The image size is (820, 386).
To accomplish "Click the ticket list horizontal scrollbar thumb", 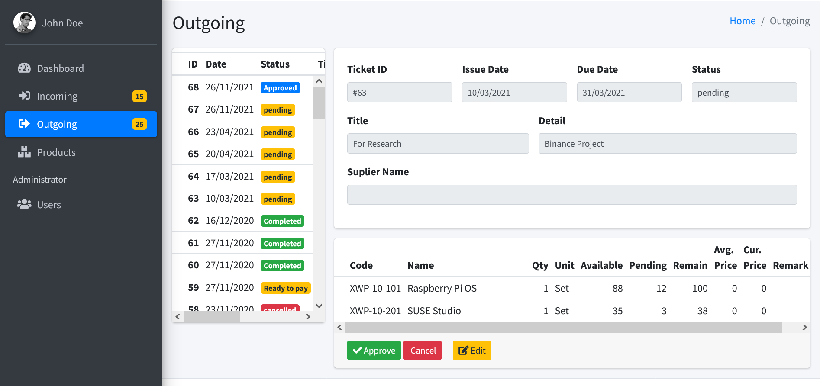I will tap(212, 317).
